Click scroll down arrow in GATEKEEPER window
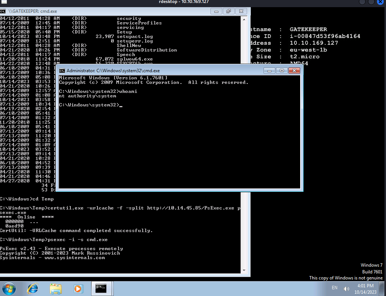Screen dimensions: 386x296 tap(244, 270)
